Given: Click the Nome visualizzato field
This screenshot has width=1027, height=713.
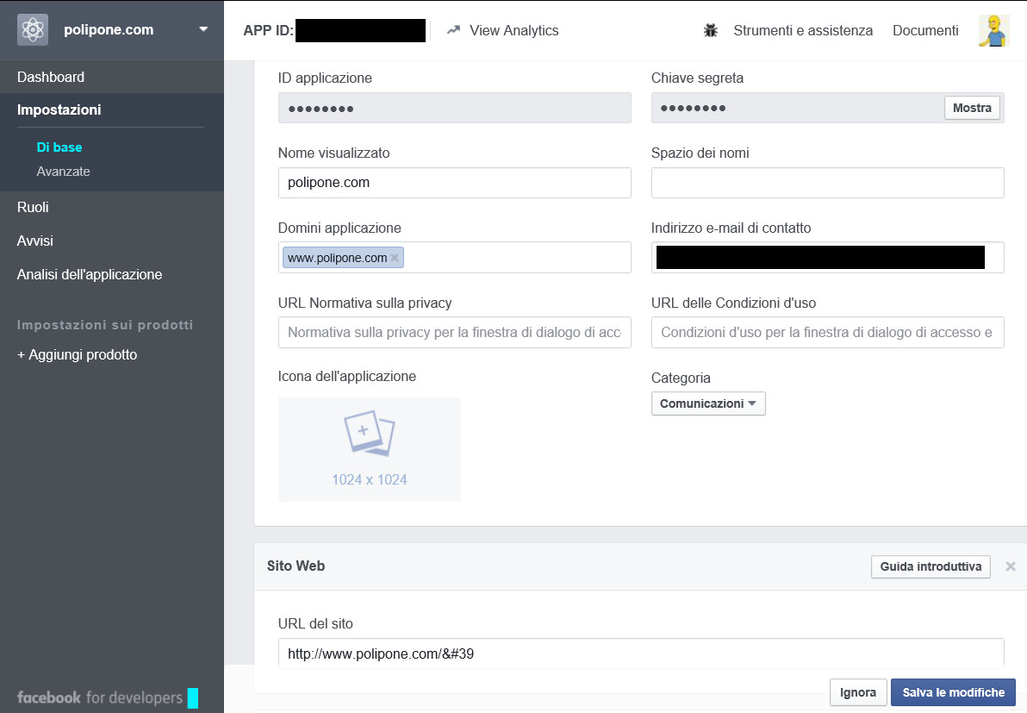Looking at the screenshot, I should tap(455, 183).
